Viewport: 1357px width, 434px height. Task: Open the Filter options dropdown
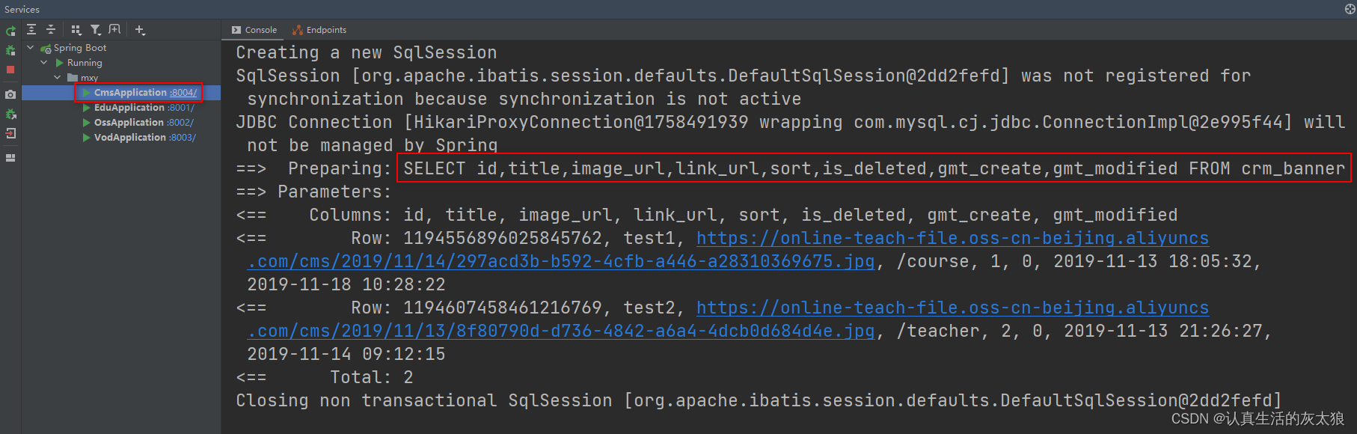coord(96,30)
